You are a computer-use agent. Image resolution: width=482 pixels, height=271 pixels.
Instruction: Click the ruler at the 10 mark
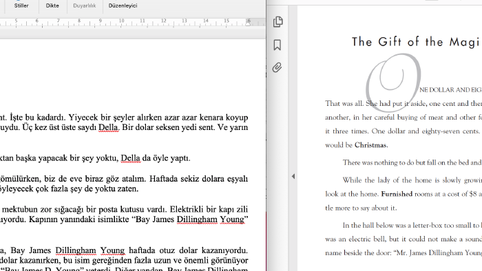point(121,21)
